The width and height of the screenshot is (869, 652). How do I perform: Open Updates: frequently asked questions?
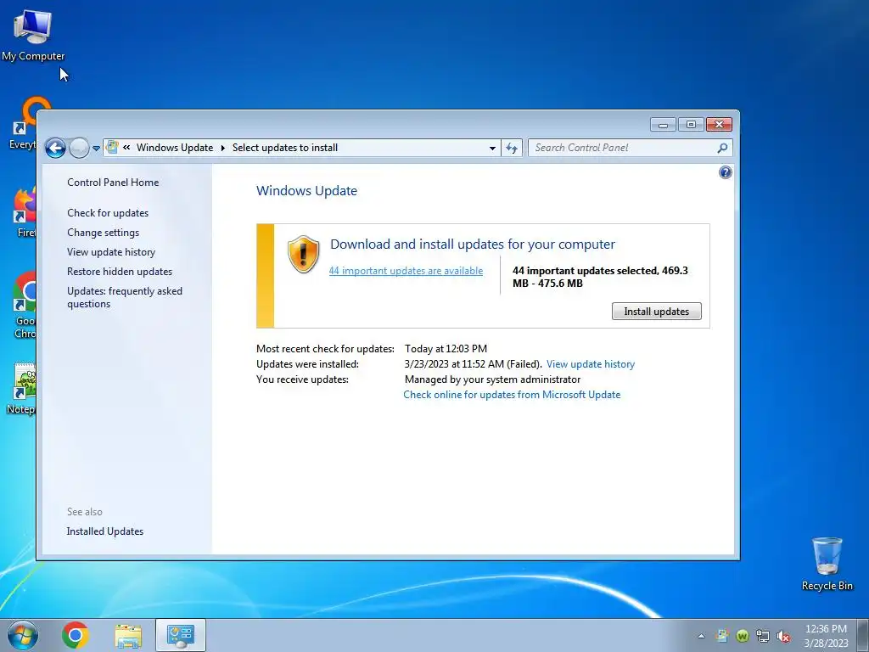click(125, 297)
